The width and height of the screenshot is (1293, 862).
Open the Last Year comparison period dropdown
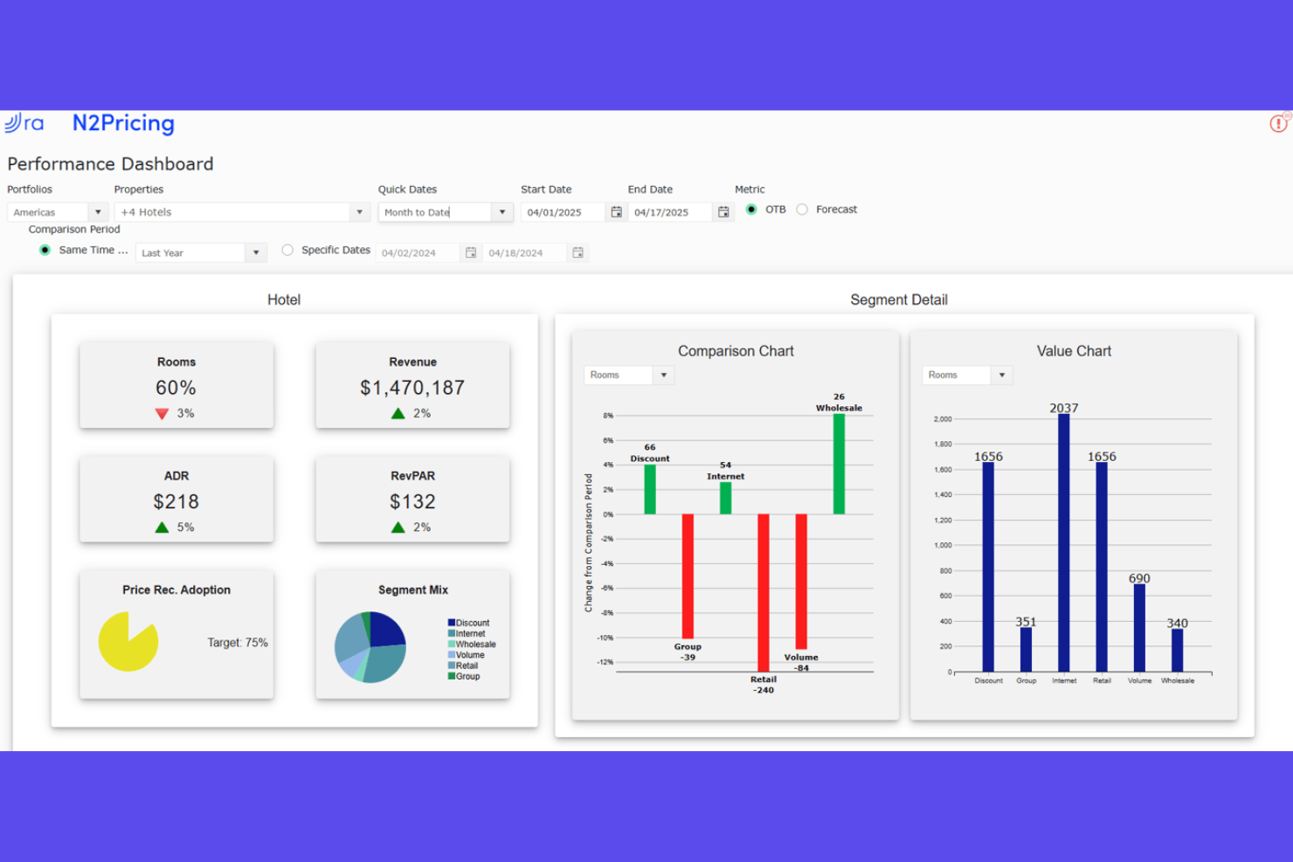pos(255,252)
